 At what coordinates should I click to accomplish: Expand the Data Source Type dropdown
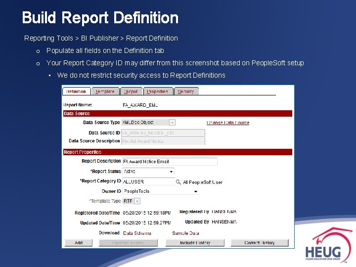tap(172, 123)
